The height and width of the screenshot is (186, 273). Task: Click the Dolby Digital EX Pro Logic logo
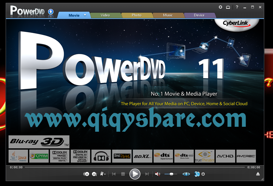click(81, 156)
